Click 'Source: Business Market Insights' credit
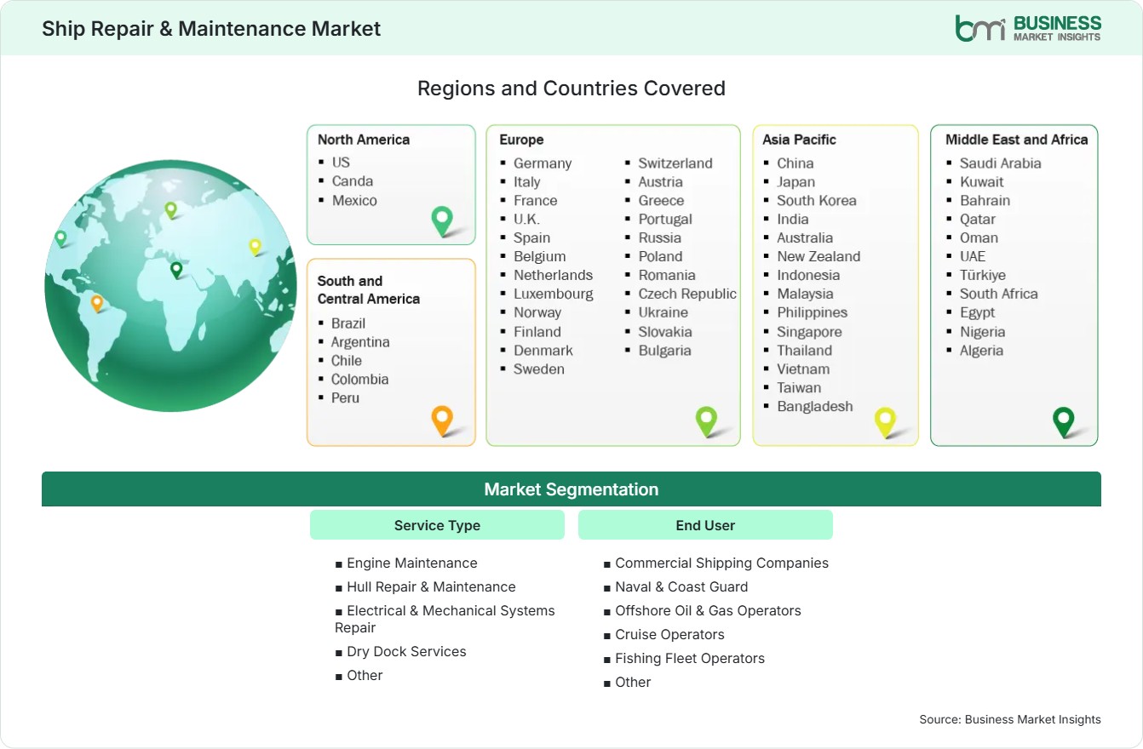Viewport: 1143px width, 749px height. (x=1010, y=719)
